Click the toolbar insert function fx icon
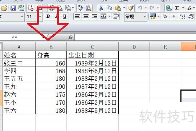The image size is (196, 131). [189, 8]
